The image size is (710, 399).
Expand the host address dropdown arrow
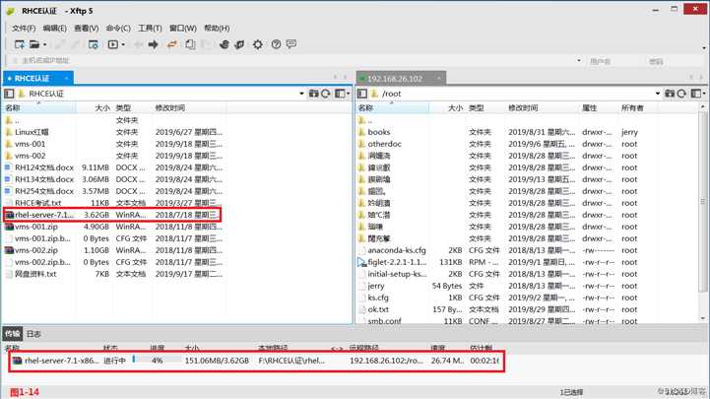click(x=579, y=60)
